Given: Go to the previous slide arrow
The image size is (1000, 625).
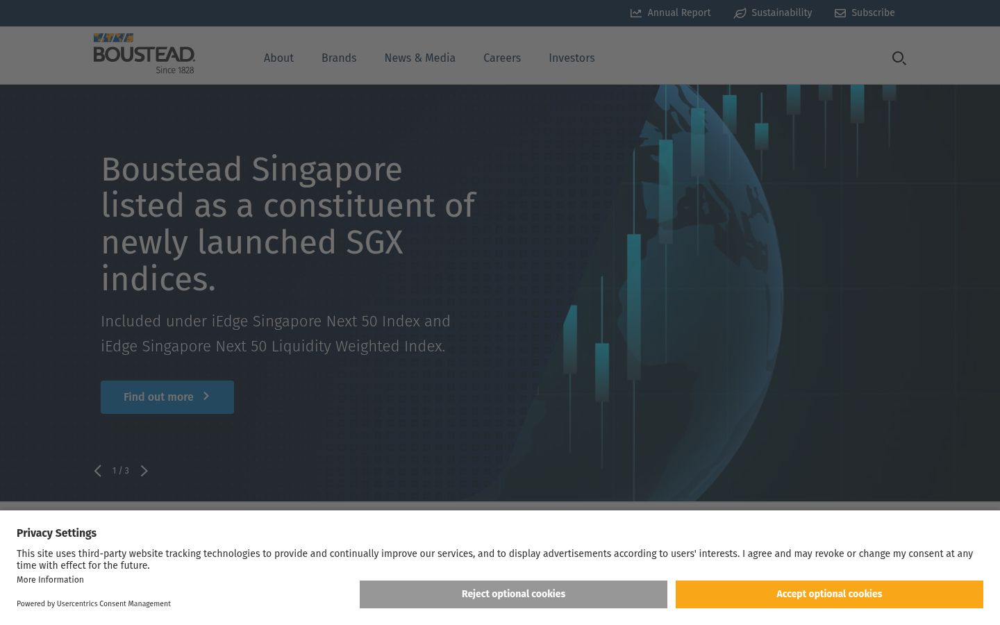Looking at the screenshot, I should [x=98, y=471].
